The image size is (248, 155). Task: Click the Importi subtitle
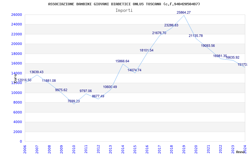(x=124, y=11)
